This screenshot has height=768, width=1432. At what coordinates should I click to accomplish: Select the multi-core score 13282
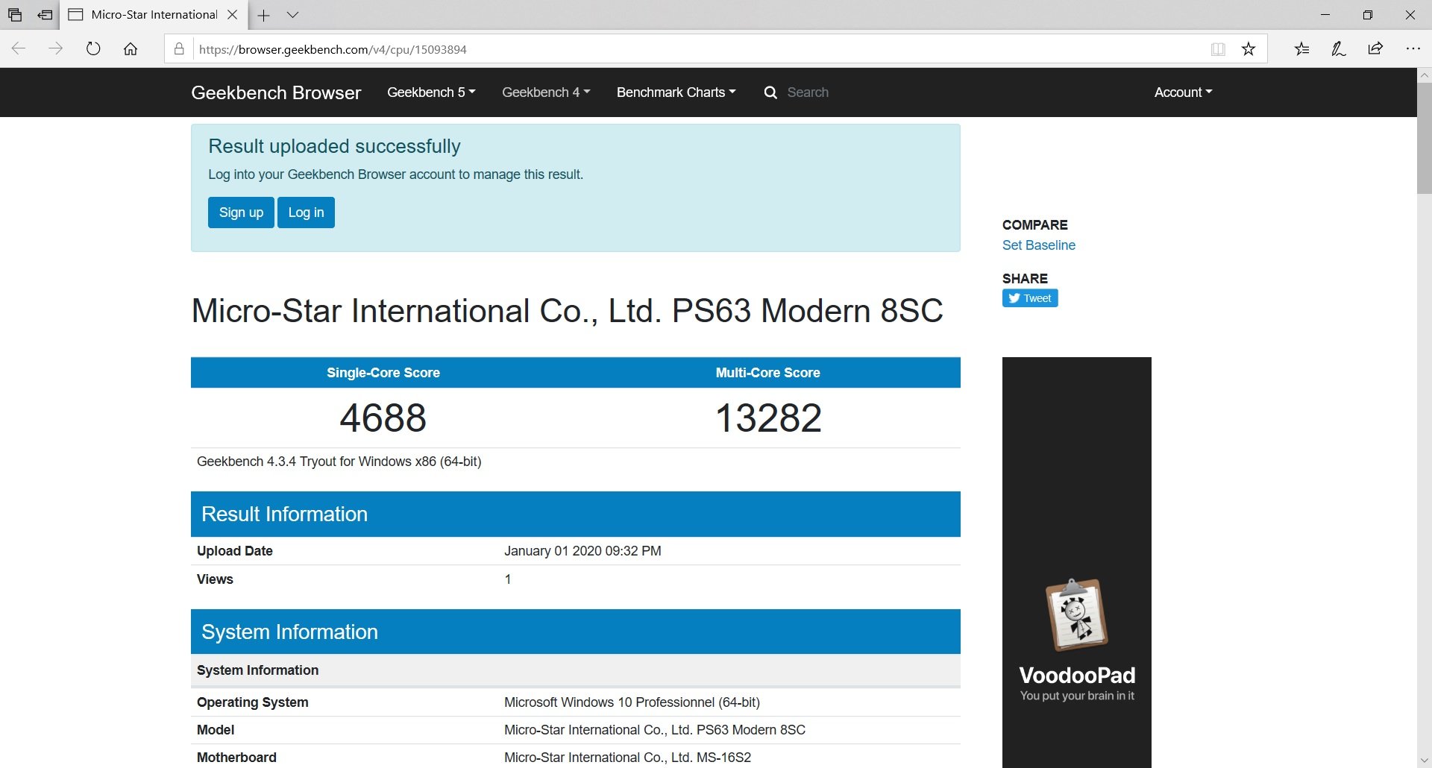pos(768,418)
